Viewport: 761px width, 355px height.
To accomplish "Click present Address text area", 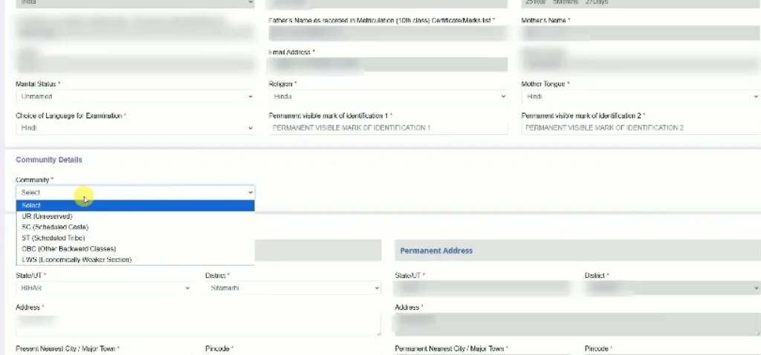I will [x=198, y=325].
